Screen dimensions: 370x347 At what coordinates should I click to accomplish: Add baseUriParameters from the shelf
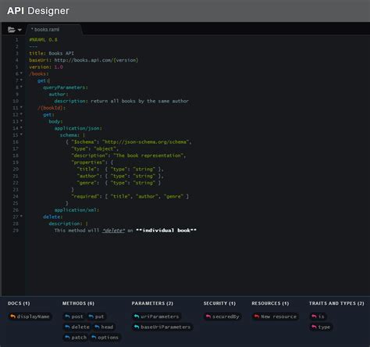point(162,327)
